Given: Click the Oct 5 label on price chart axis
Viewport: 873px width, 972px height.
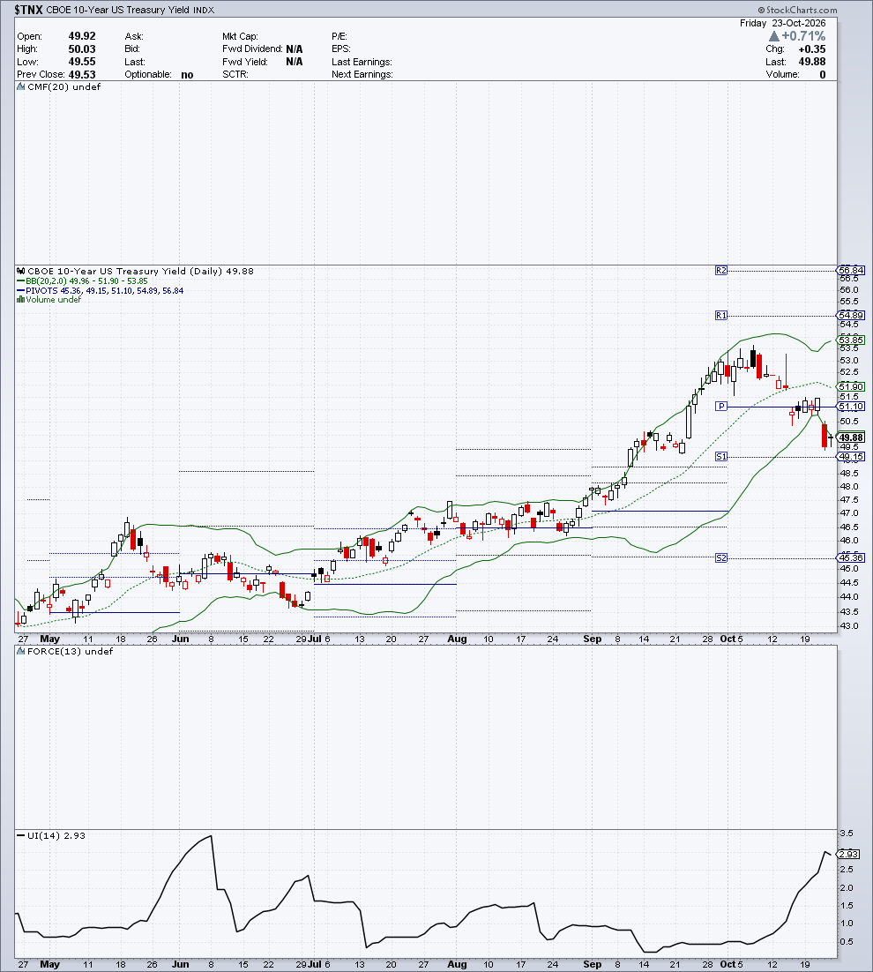Looking at the screenshot, I should (x=732, y=639).
